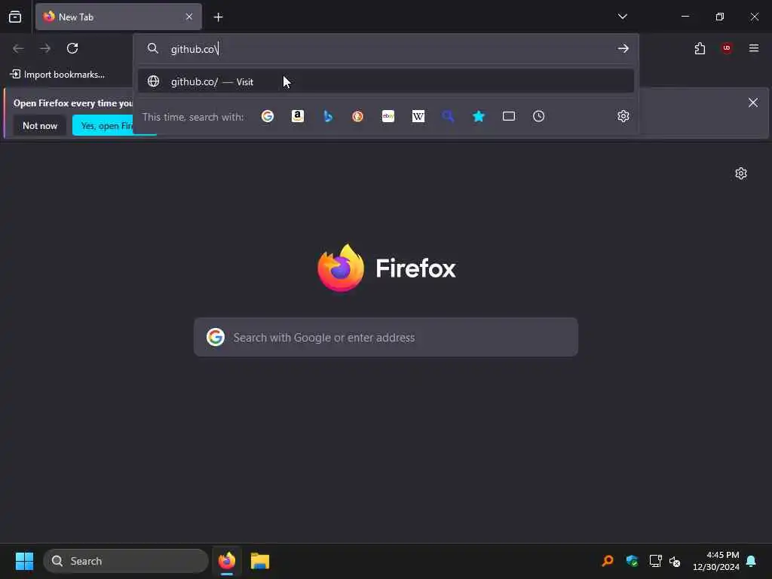This screenshot has height=579, width=772.
Task: Open the orange magnifier tray icon
Action: (x=608, y=561)
